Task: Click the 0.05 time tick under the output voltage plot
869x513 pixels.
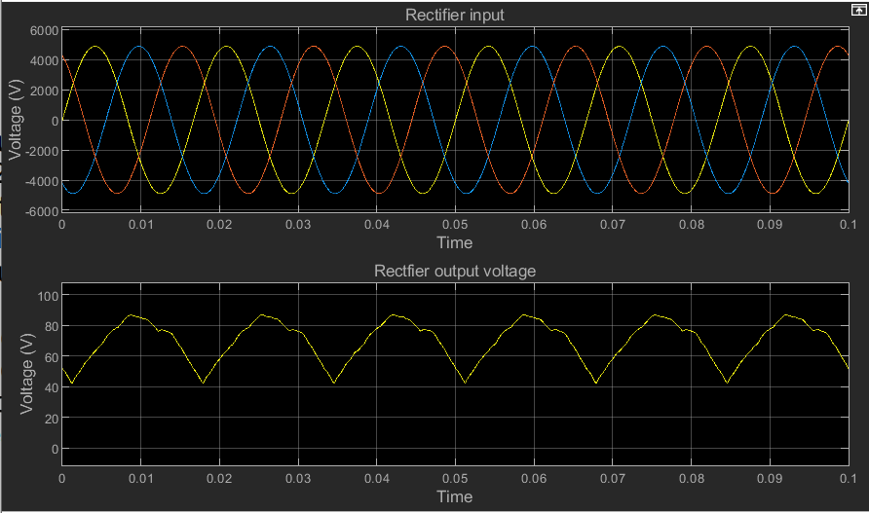Action: [454, 478]
